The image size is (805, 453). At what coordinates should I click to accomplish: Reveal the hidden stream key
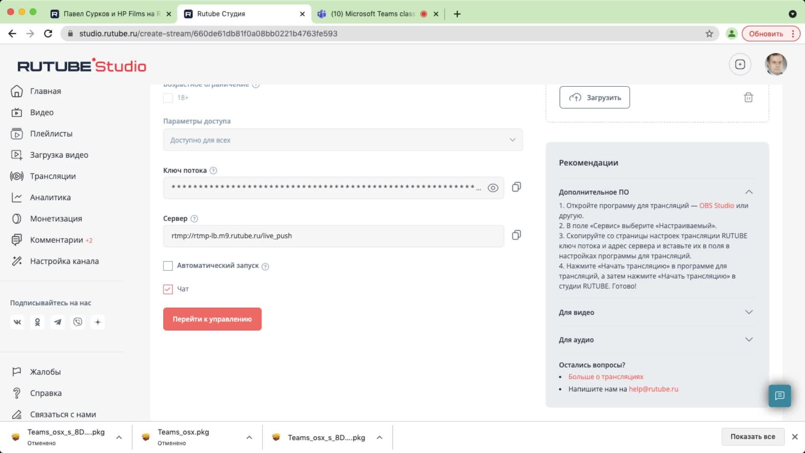(493, 188)
